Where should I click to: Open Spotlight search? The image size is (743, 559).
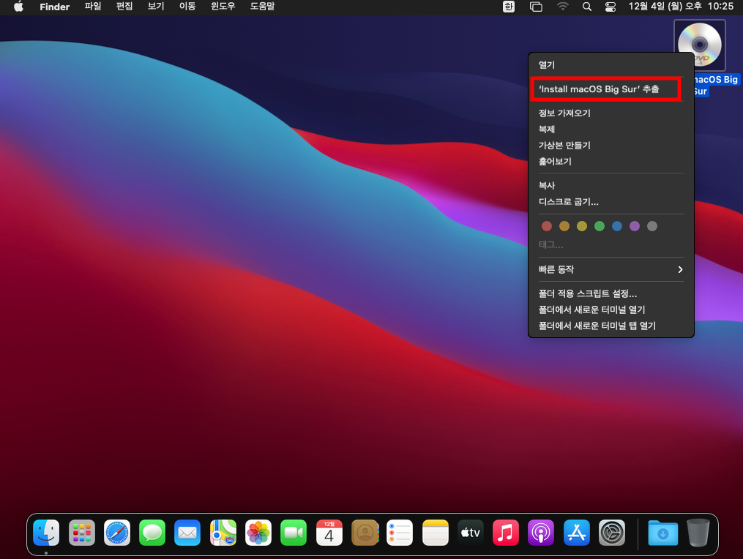(586, 7)
